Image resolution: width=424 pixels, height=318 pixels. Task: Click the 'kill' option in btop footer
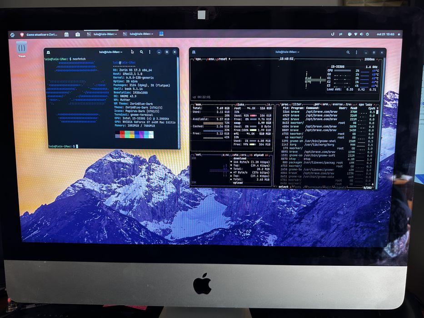tap(328, 187)
